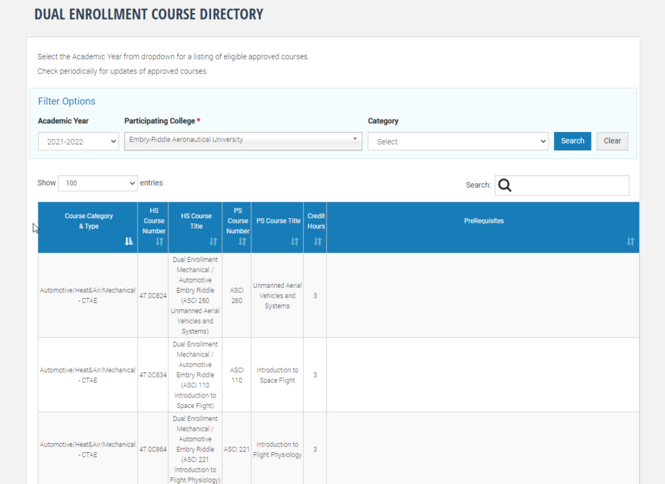The image size is (665, 484).
Task: Click sort arrows in PS Course Number header
Action: (242, 242)
